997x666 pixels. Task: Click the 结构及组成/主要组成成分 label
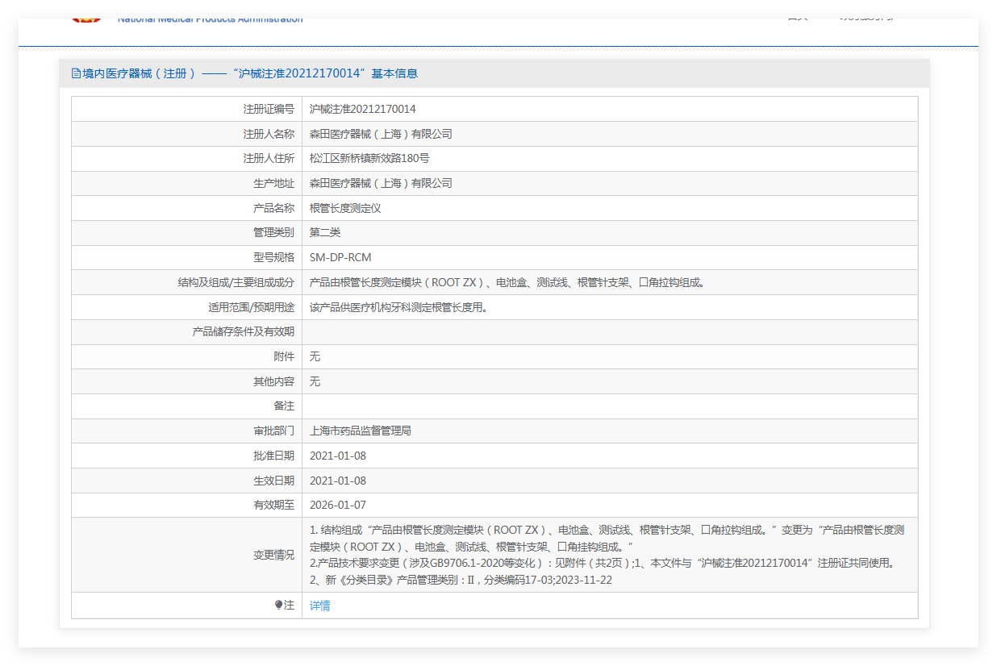pyautogui.click(x=236, y=282)
